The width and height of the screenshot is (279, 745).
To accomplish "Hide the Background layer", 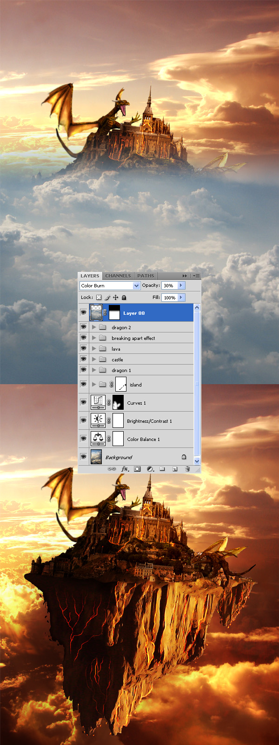I will (x=84, y=457).
